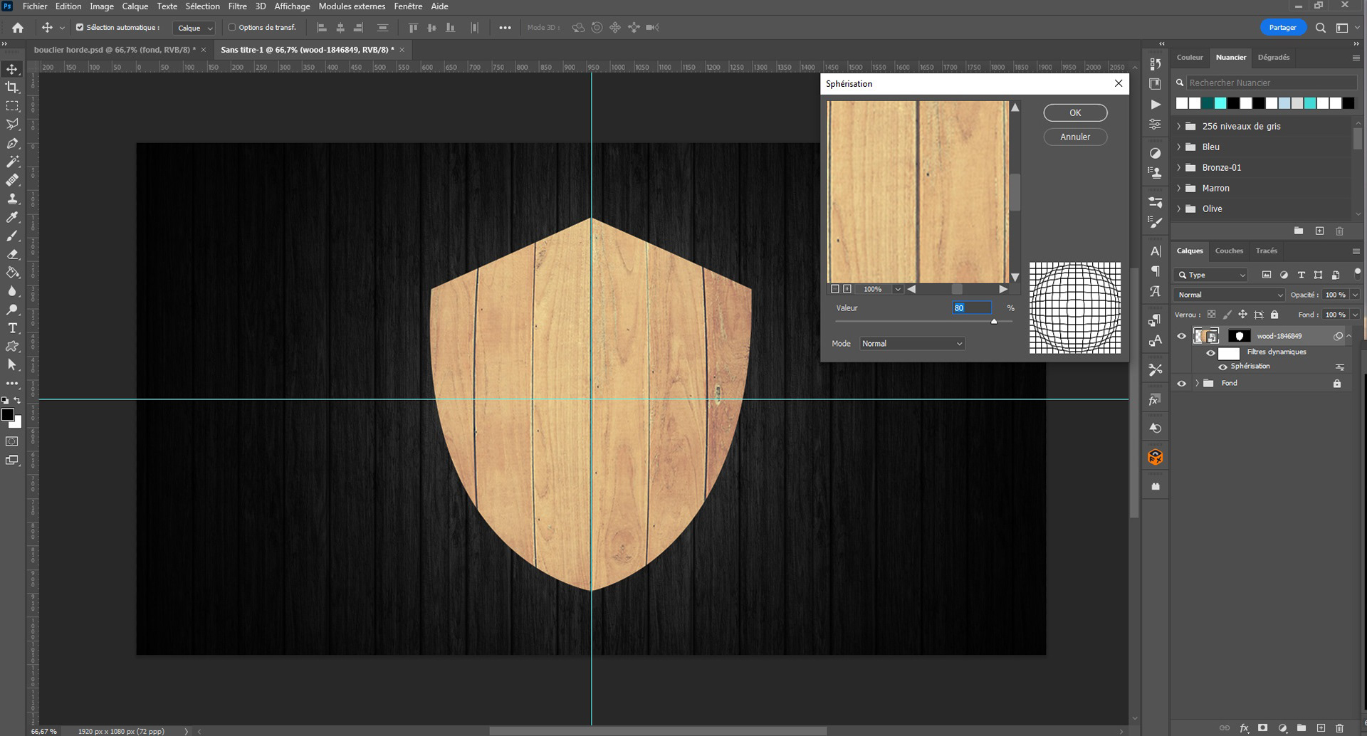This screenshot has width=1367, height=736.
Task: Open the Actions play panel icon
Action: (x=1156, y=105)
